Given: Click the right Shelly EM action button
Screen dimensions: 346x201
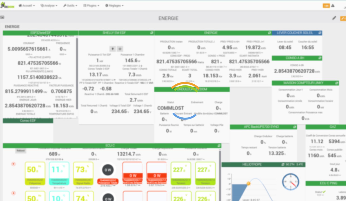Looking at the screenshot, I should pyautogui.click(x=120, y=49).
